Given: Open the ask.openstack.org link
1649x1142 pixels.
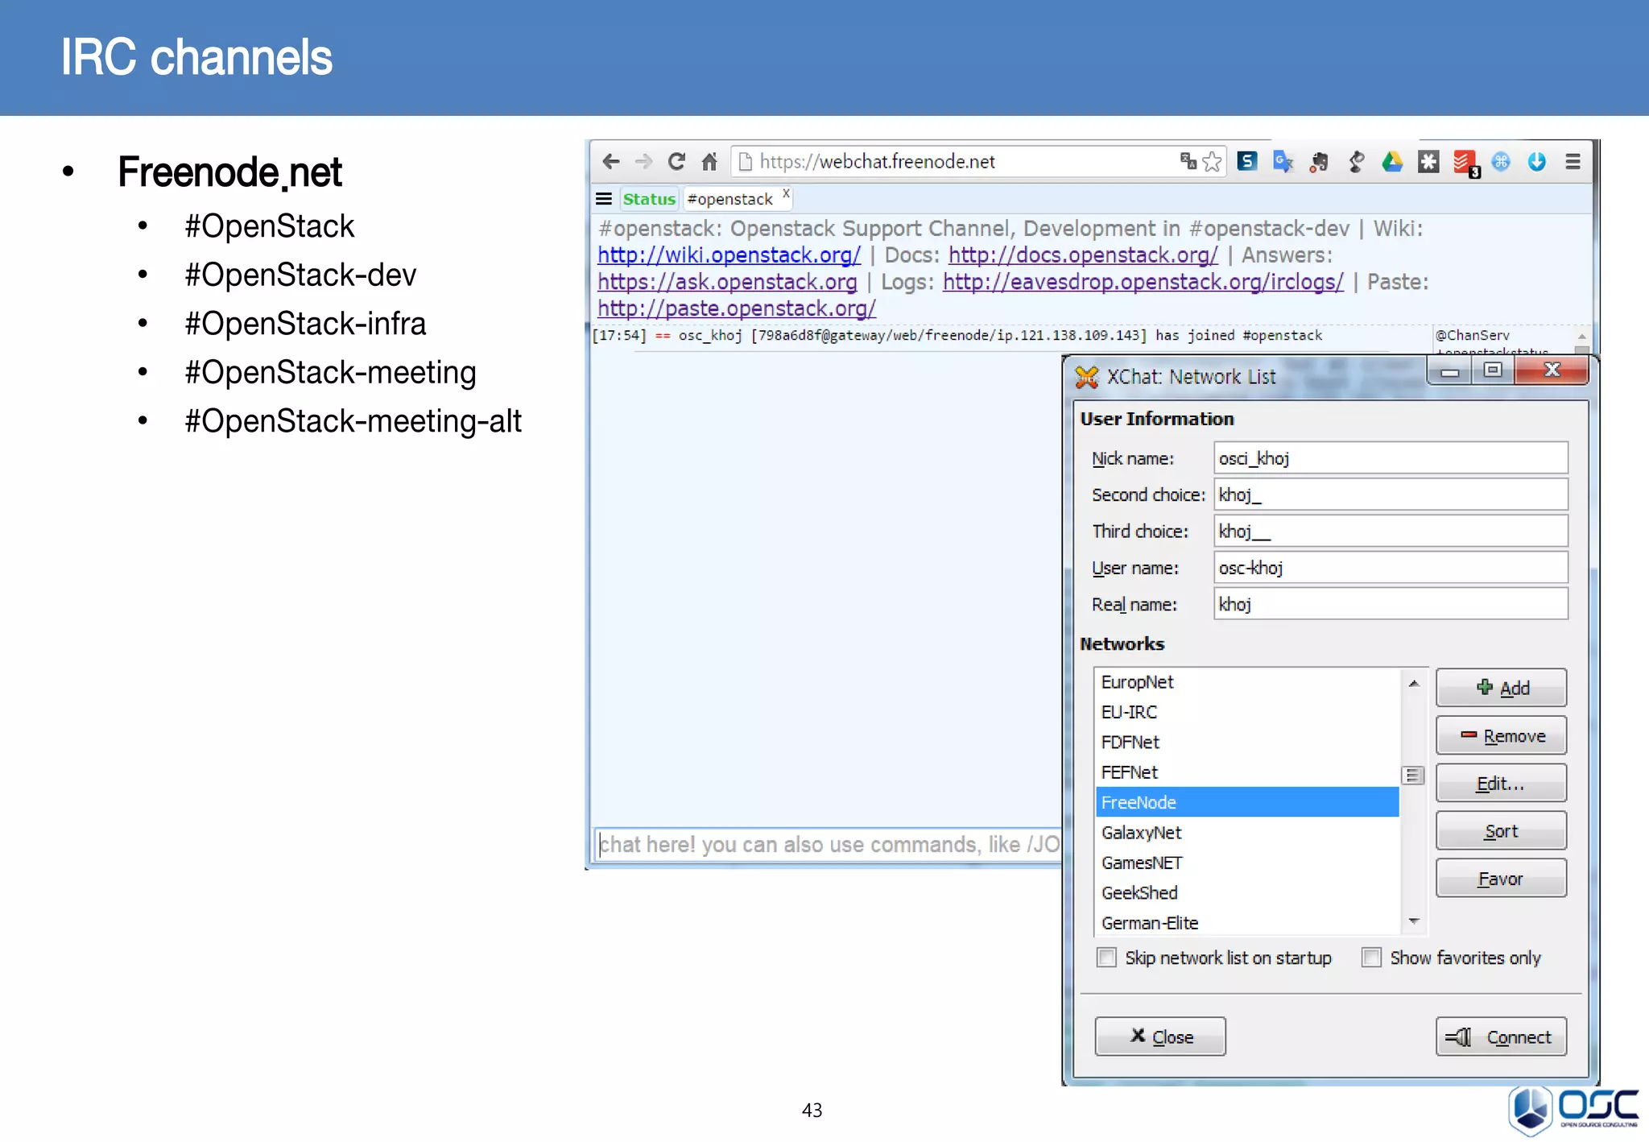Looking at the screenshot, I should pyautogui.click(x=727, y=282).
